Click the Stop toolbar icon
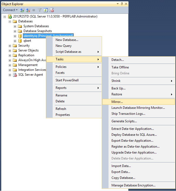 pyautogui.click(x=34, y=10)
